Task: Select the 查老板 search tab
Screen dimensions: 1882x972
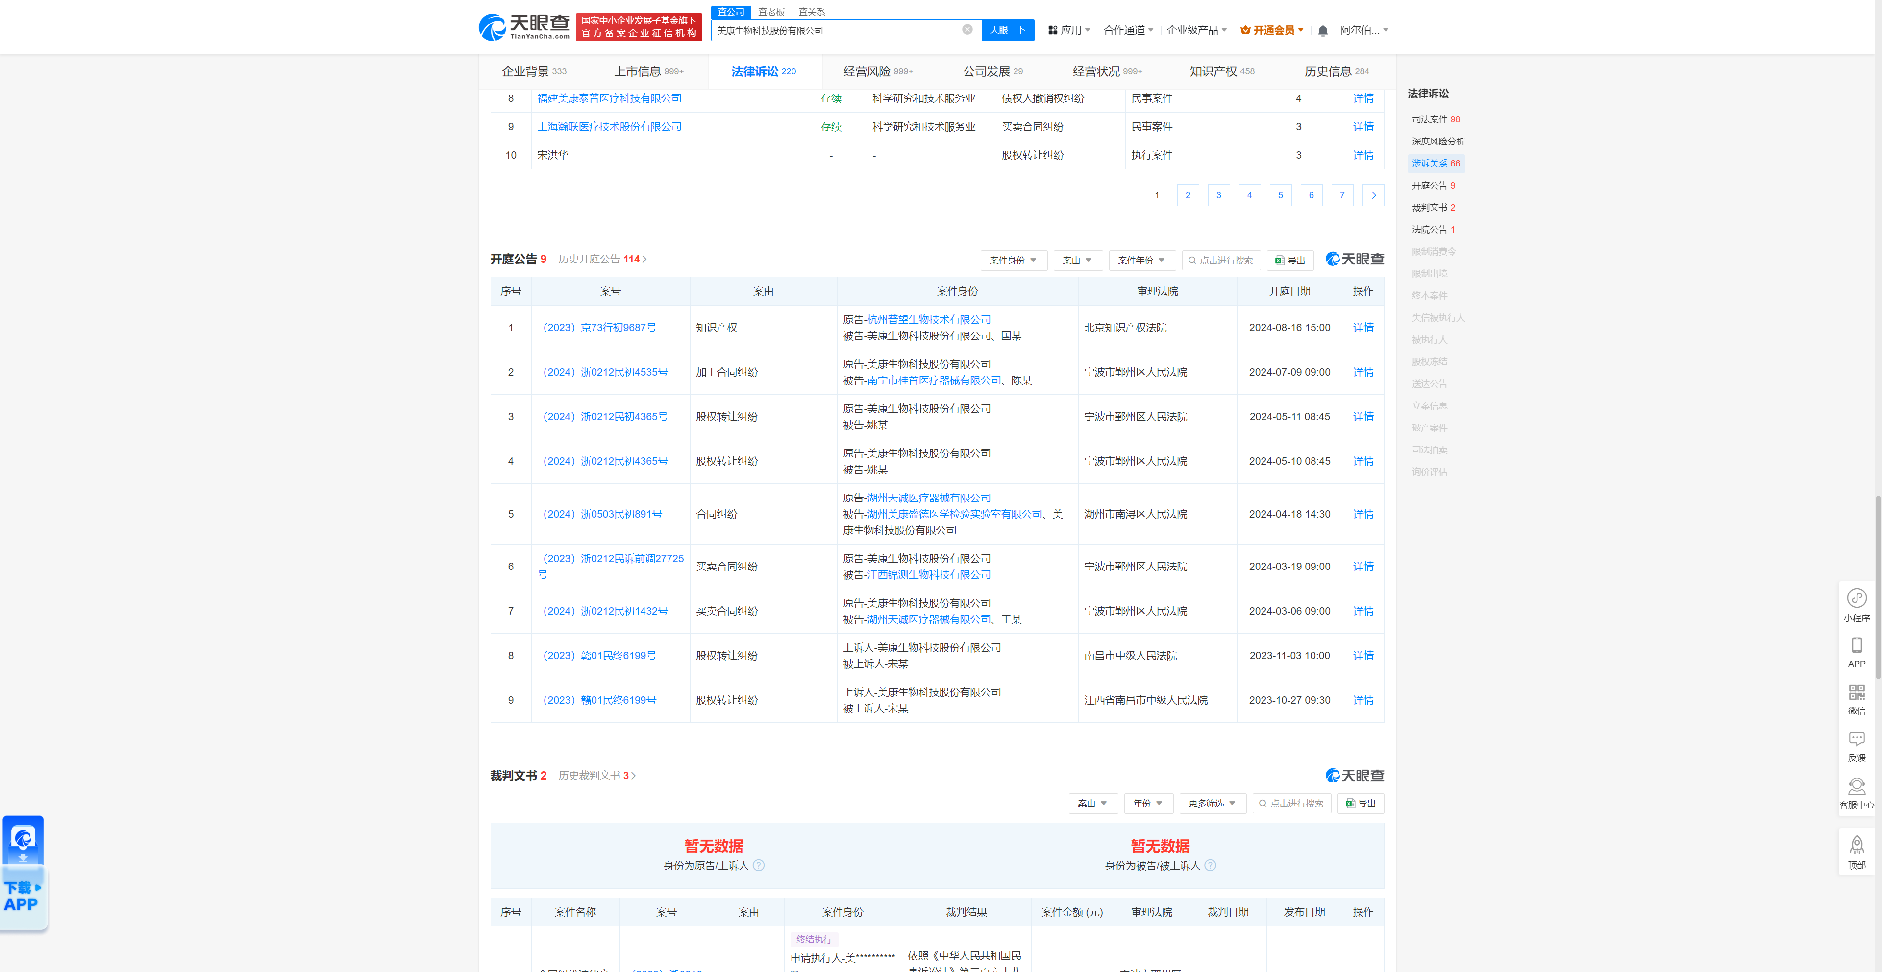Action: tap(771, 12)
